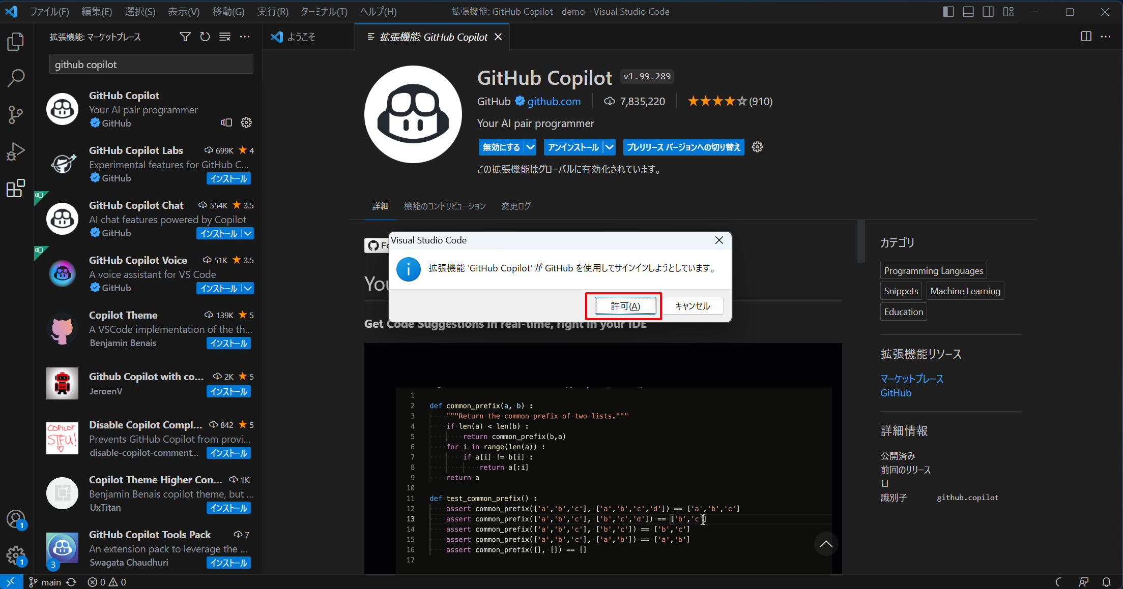This screenshot has height=589, width=1123.
Task: Expand the disable (無効にする) dropdown arrow
Action: coord(530,147)
